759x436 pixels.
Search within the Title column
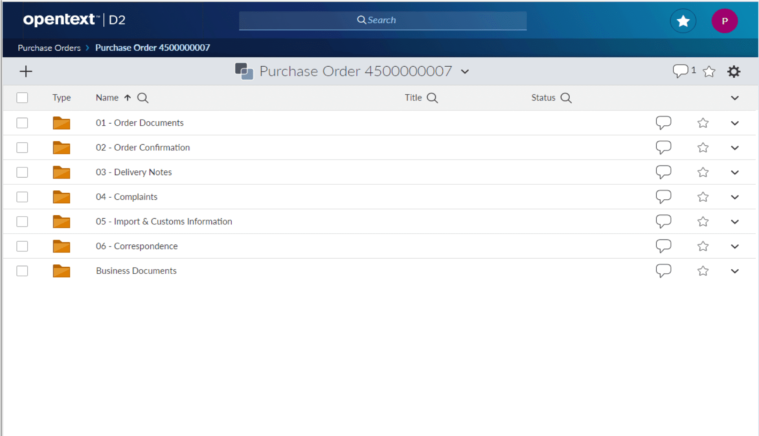[432, 98]
